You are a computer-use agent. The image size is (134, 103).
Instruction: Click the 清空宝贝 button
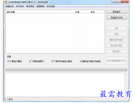click(117, 51)
